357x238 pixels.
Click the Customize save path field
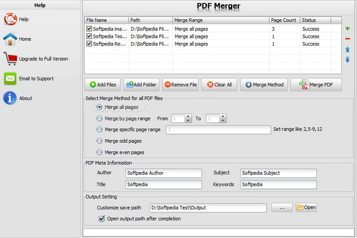pyautogui.click(x=208, y=208)
